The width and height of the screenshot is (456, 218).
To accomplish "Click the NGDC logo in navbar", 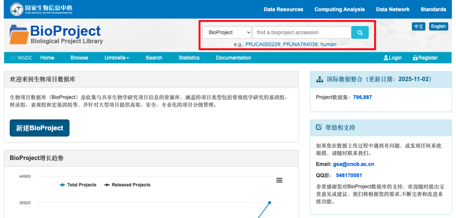I will (x=21, y=58).
